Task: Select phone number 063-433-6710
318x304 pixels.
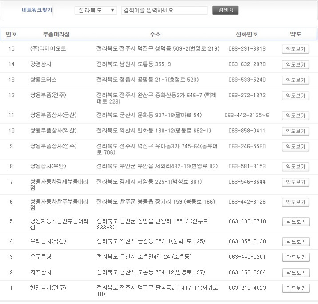Action: tap(247, 221)
